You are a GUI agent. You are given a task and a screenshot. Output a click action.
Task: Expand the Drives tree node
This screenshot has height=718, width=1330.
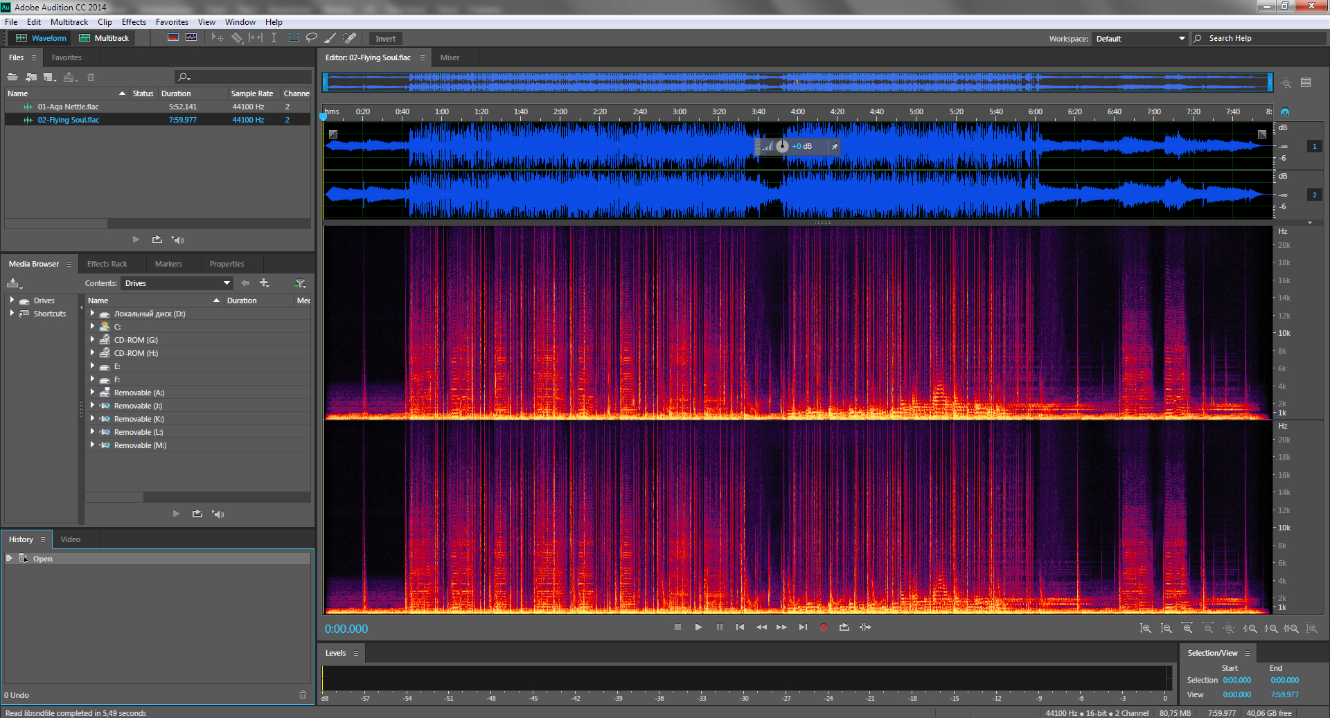(12, 300)
